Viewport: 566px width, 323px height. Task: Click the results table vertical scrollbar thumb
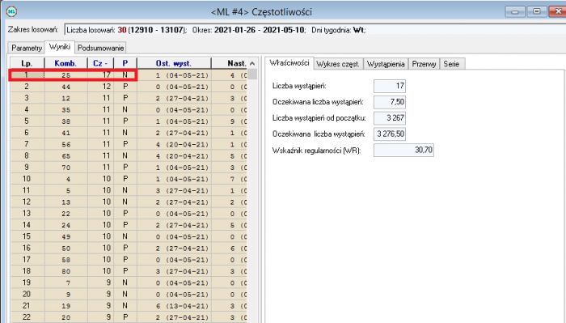(x=252, y=74)
